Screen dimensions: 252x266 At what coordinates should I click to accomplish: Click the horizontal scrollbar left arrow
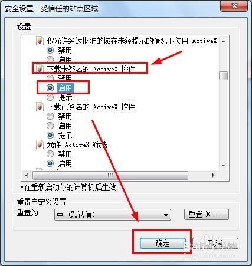tap(27, 175)
